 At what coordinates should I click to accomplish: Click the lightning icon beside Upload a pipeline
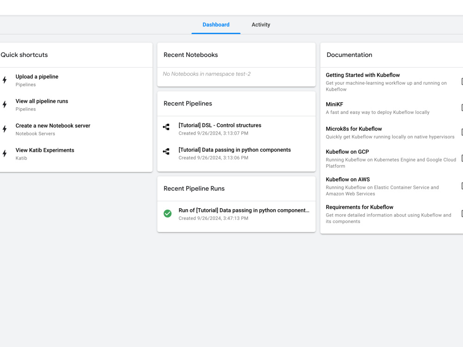pyautogui.click(x=5, y=80)
